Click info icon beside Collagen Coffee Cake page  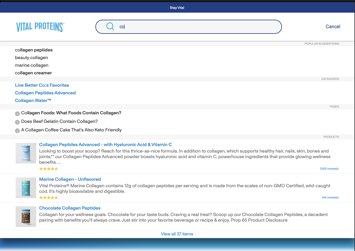coord(17,130)
